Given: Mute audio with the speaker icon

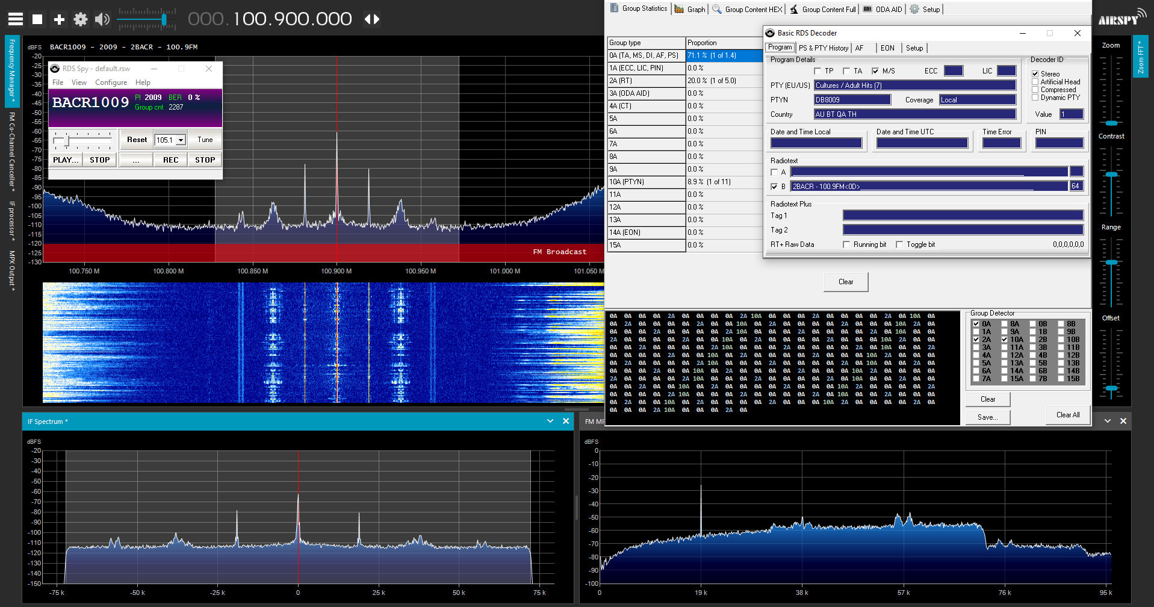Looking at the screenshot, I should coord(101,19).
